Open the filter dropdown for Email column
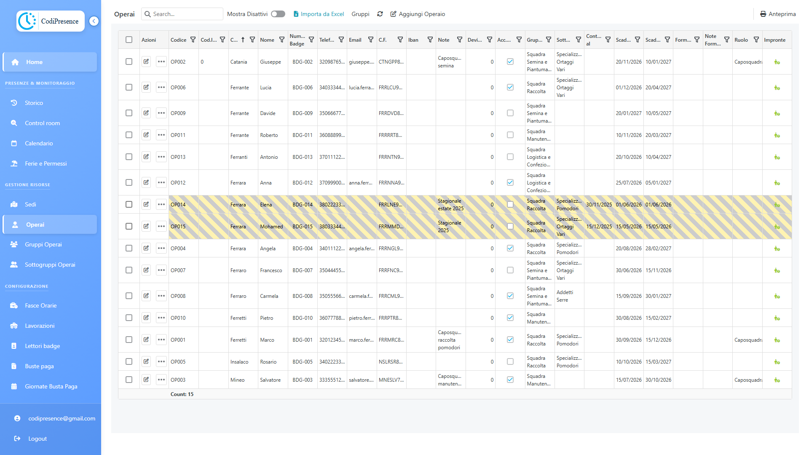809x455 pixels. click(371, 40)
